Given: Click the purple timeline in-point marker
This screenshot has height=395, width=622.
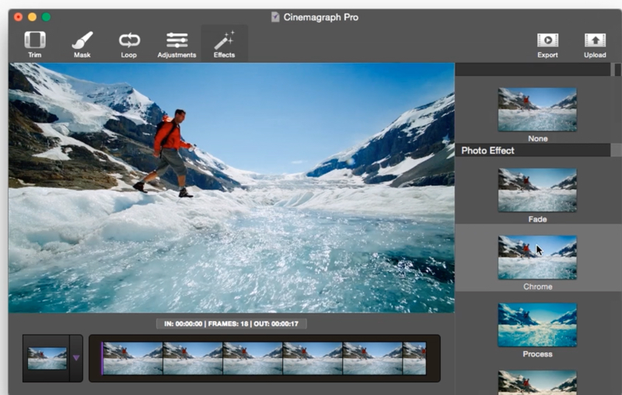Looking at the screenshot, I should [x=102, y=359].
